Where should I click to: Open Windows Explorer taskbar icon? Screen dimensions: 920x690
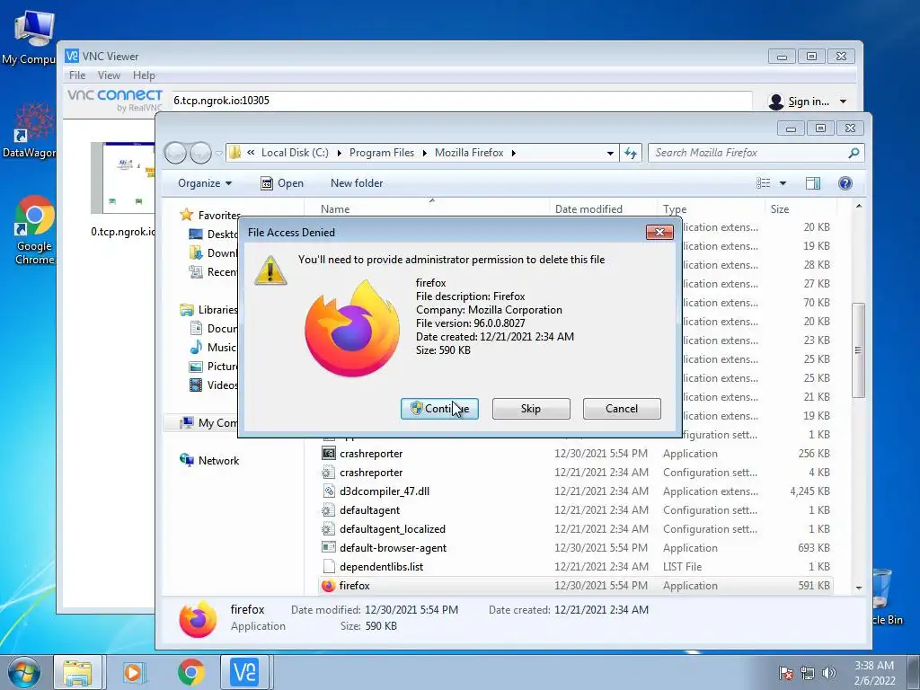point(77,672)
